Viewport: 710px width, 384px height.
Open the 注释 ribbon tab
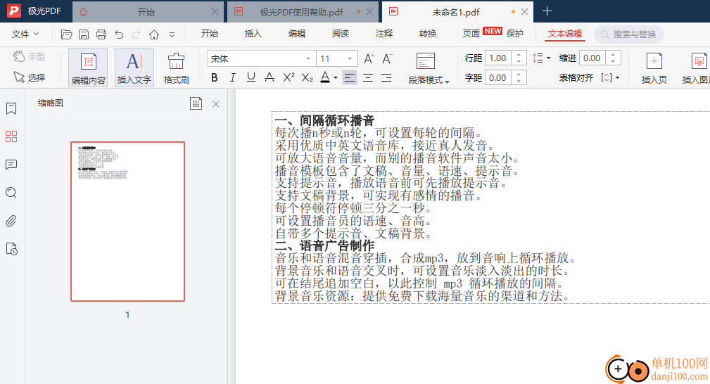(x=383, y=34)
